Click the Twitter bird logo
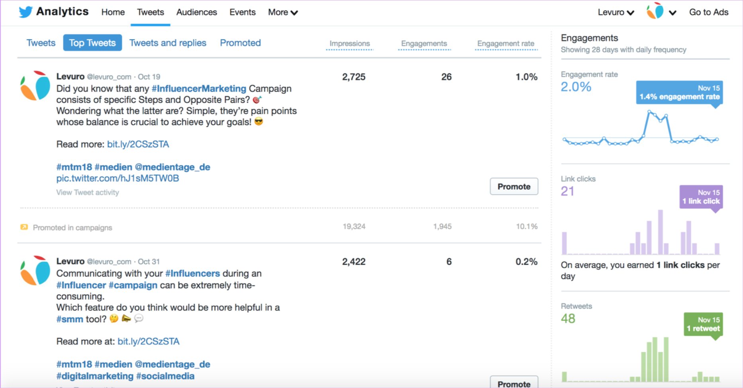 pyautogui.click(x=25, y=12)
